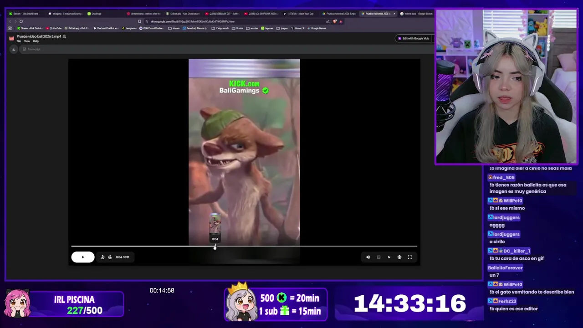Expand the 7 days mods bookmark folder
Image resolution: width=583 pixels, height=328 pixels.
point(221,28)
